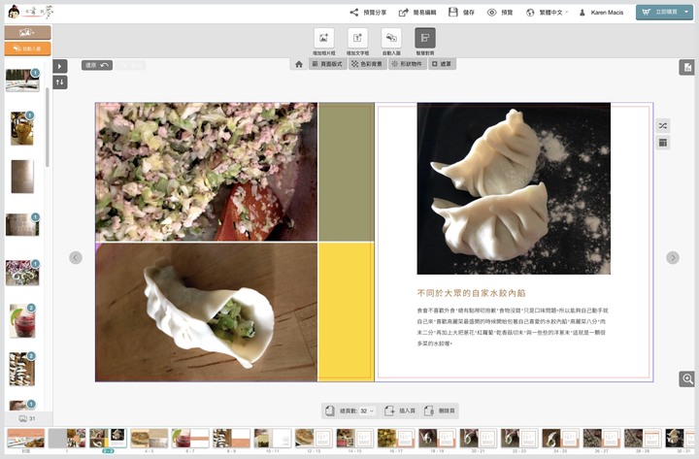Click the Add Photo Frame icon

(324, 38)
